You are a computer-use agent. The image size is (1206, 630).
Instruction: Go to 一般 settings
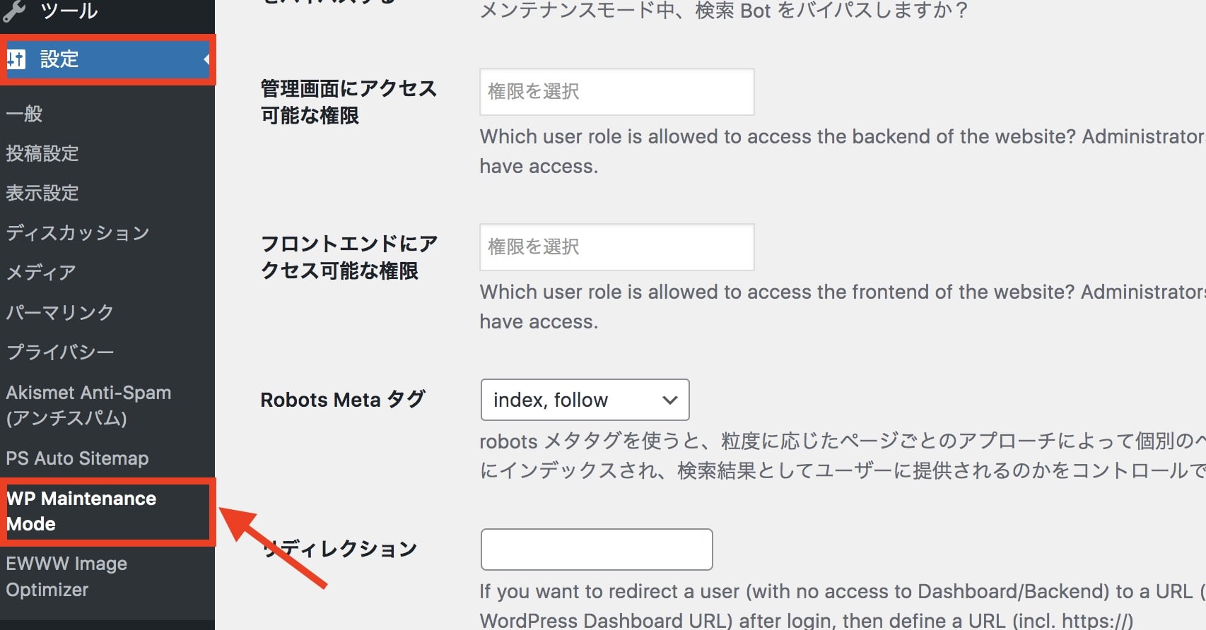[x=25, y=114]
